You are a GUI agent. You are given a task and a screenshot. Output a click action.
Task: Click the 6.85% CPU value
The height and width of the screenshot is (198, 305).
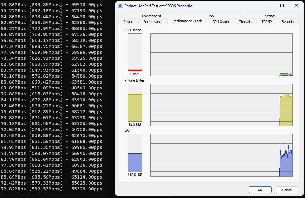135,74
